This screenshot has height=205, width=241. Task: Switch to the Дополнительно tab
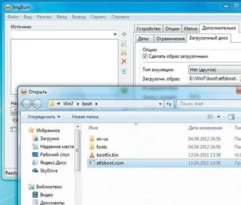click(x=219, y=28)
